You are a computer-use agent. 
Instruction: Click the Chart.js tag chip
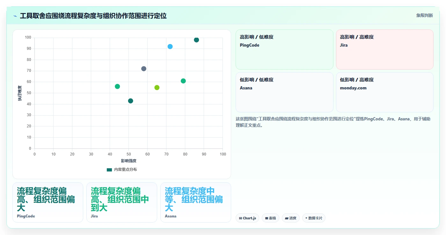pyautogui.click(x=247, y=218)
